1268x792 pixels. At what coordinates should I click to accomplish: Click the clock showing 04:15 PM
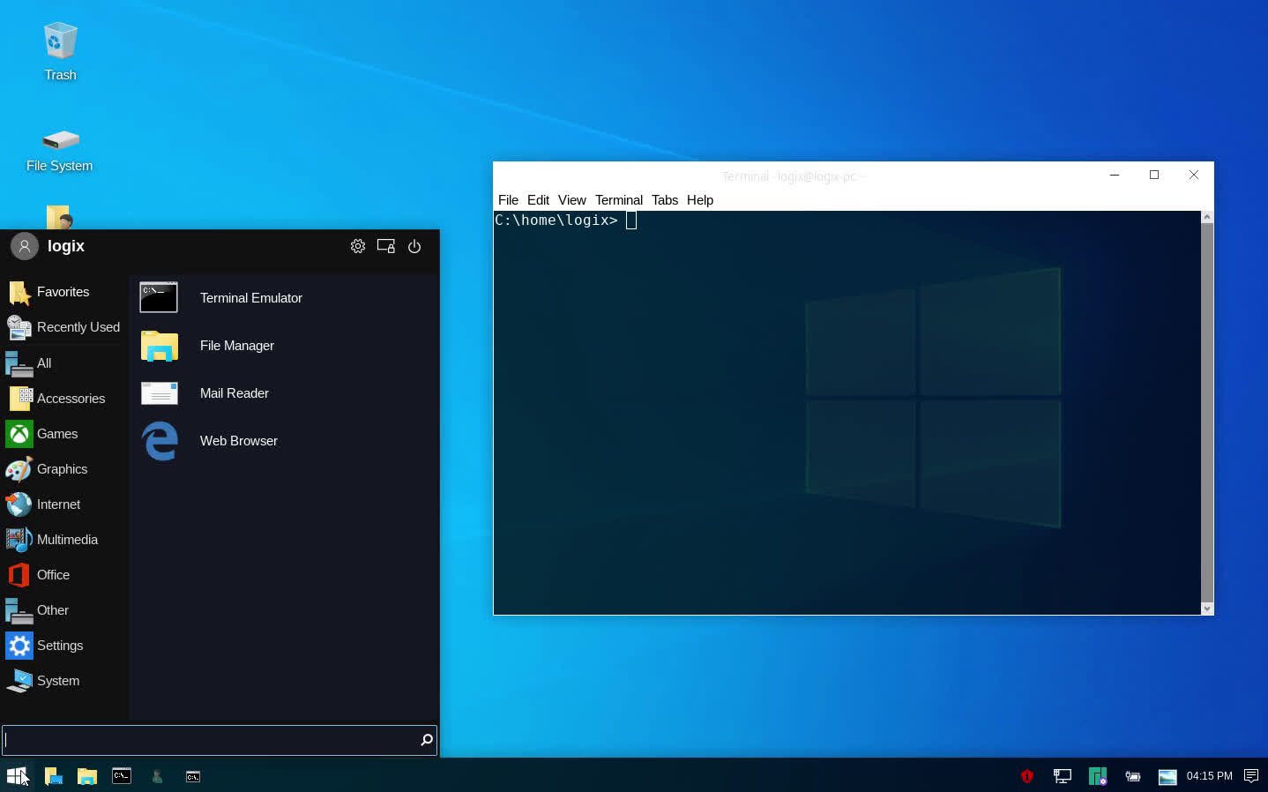1209,776
